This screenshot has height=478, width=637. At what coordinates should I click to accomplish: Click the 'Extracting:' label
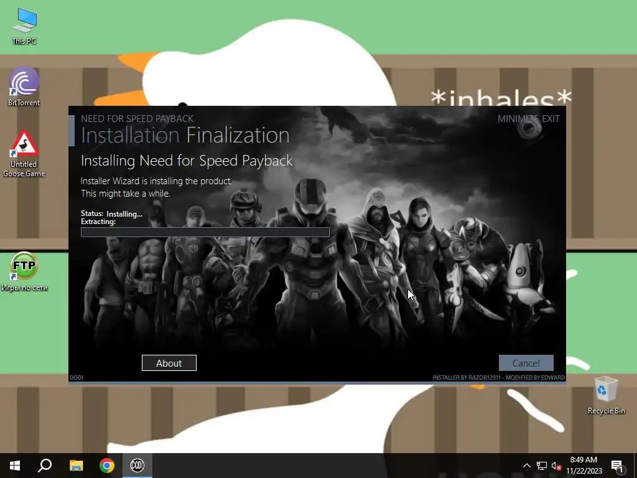tap(98, 222)
